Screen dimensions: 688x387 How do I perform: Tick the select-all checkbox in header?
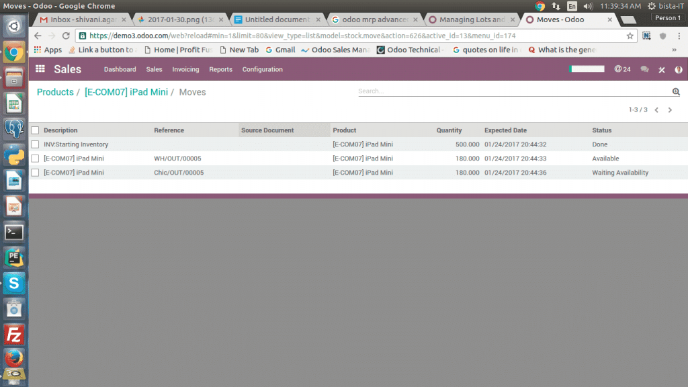pyautogui.click(x=35, y=130)
